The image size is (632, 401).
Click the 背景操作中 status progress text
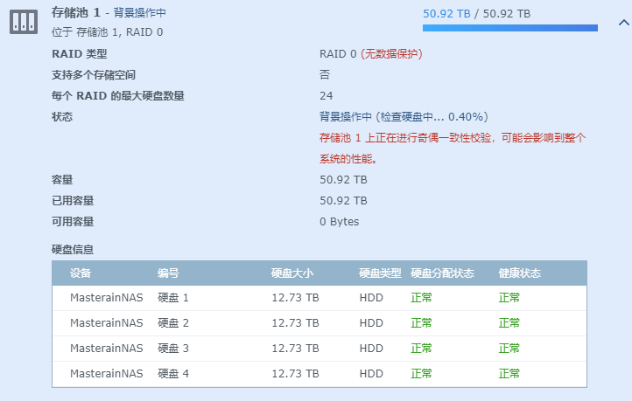coord(404,117)
